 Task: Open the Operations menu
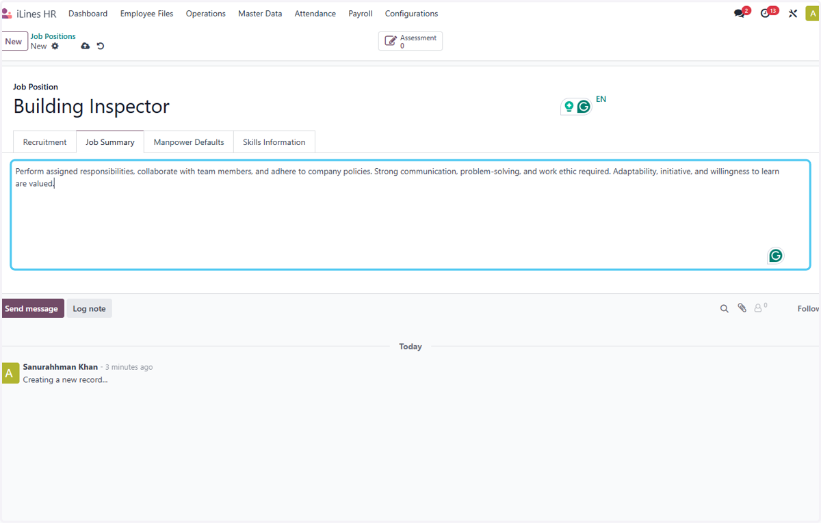coord(205,14)
